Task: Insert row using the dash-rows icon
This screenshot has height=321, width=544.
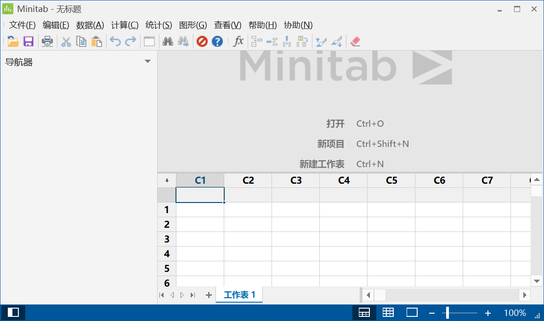Action: click(272, 42)
